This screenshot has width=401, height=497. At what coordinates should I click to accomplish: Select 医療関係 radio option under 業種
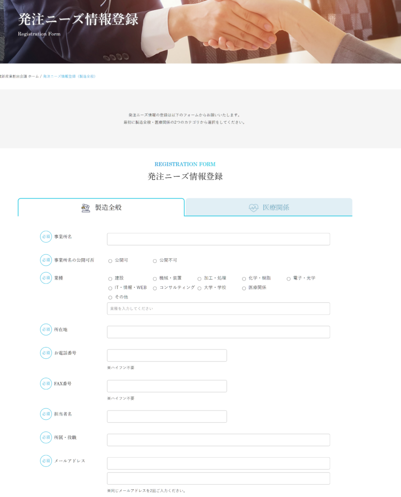point(244,288)
